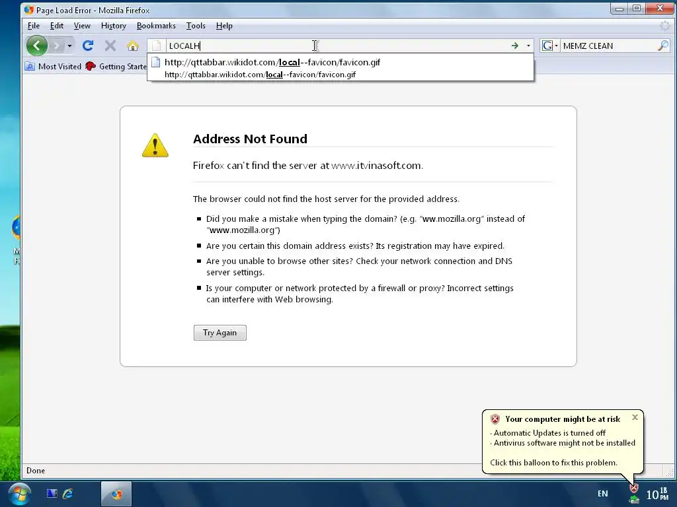Open the History menu
The image size is (677, 507).
(x=114, y=26)
